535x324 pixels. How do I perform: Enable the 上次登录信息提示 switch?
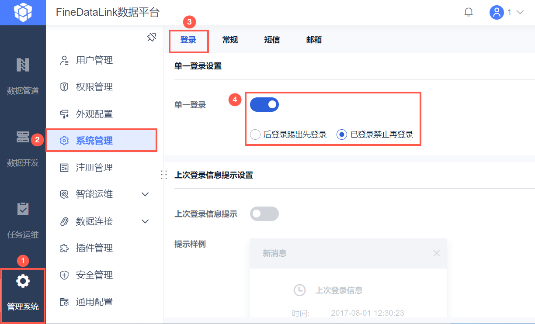(x=264, y=214)
